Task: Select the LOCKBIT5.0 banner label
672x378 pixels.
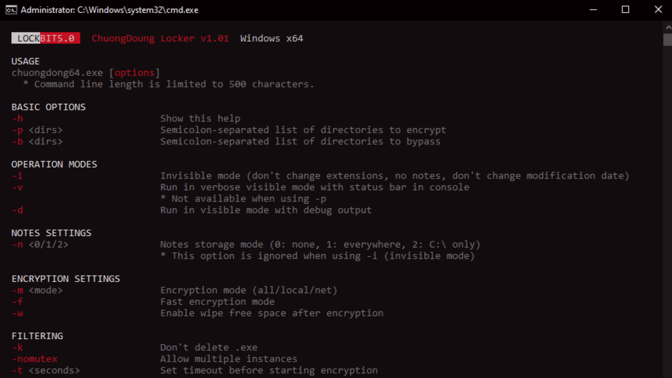Action: tap(45, 38)
